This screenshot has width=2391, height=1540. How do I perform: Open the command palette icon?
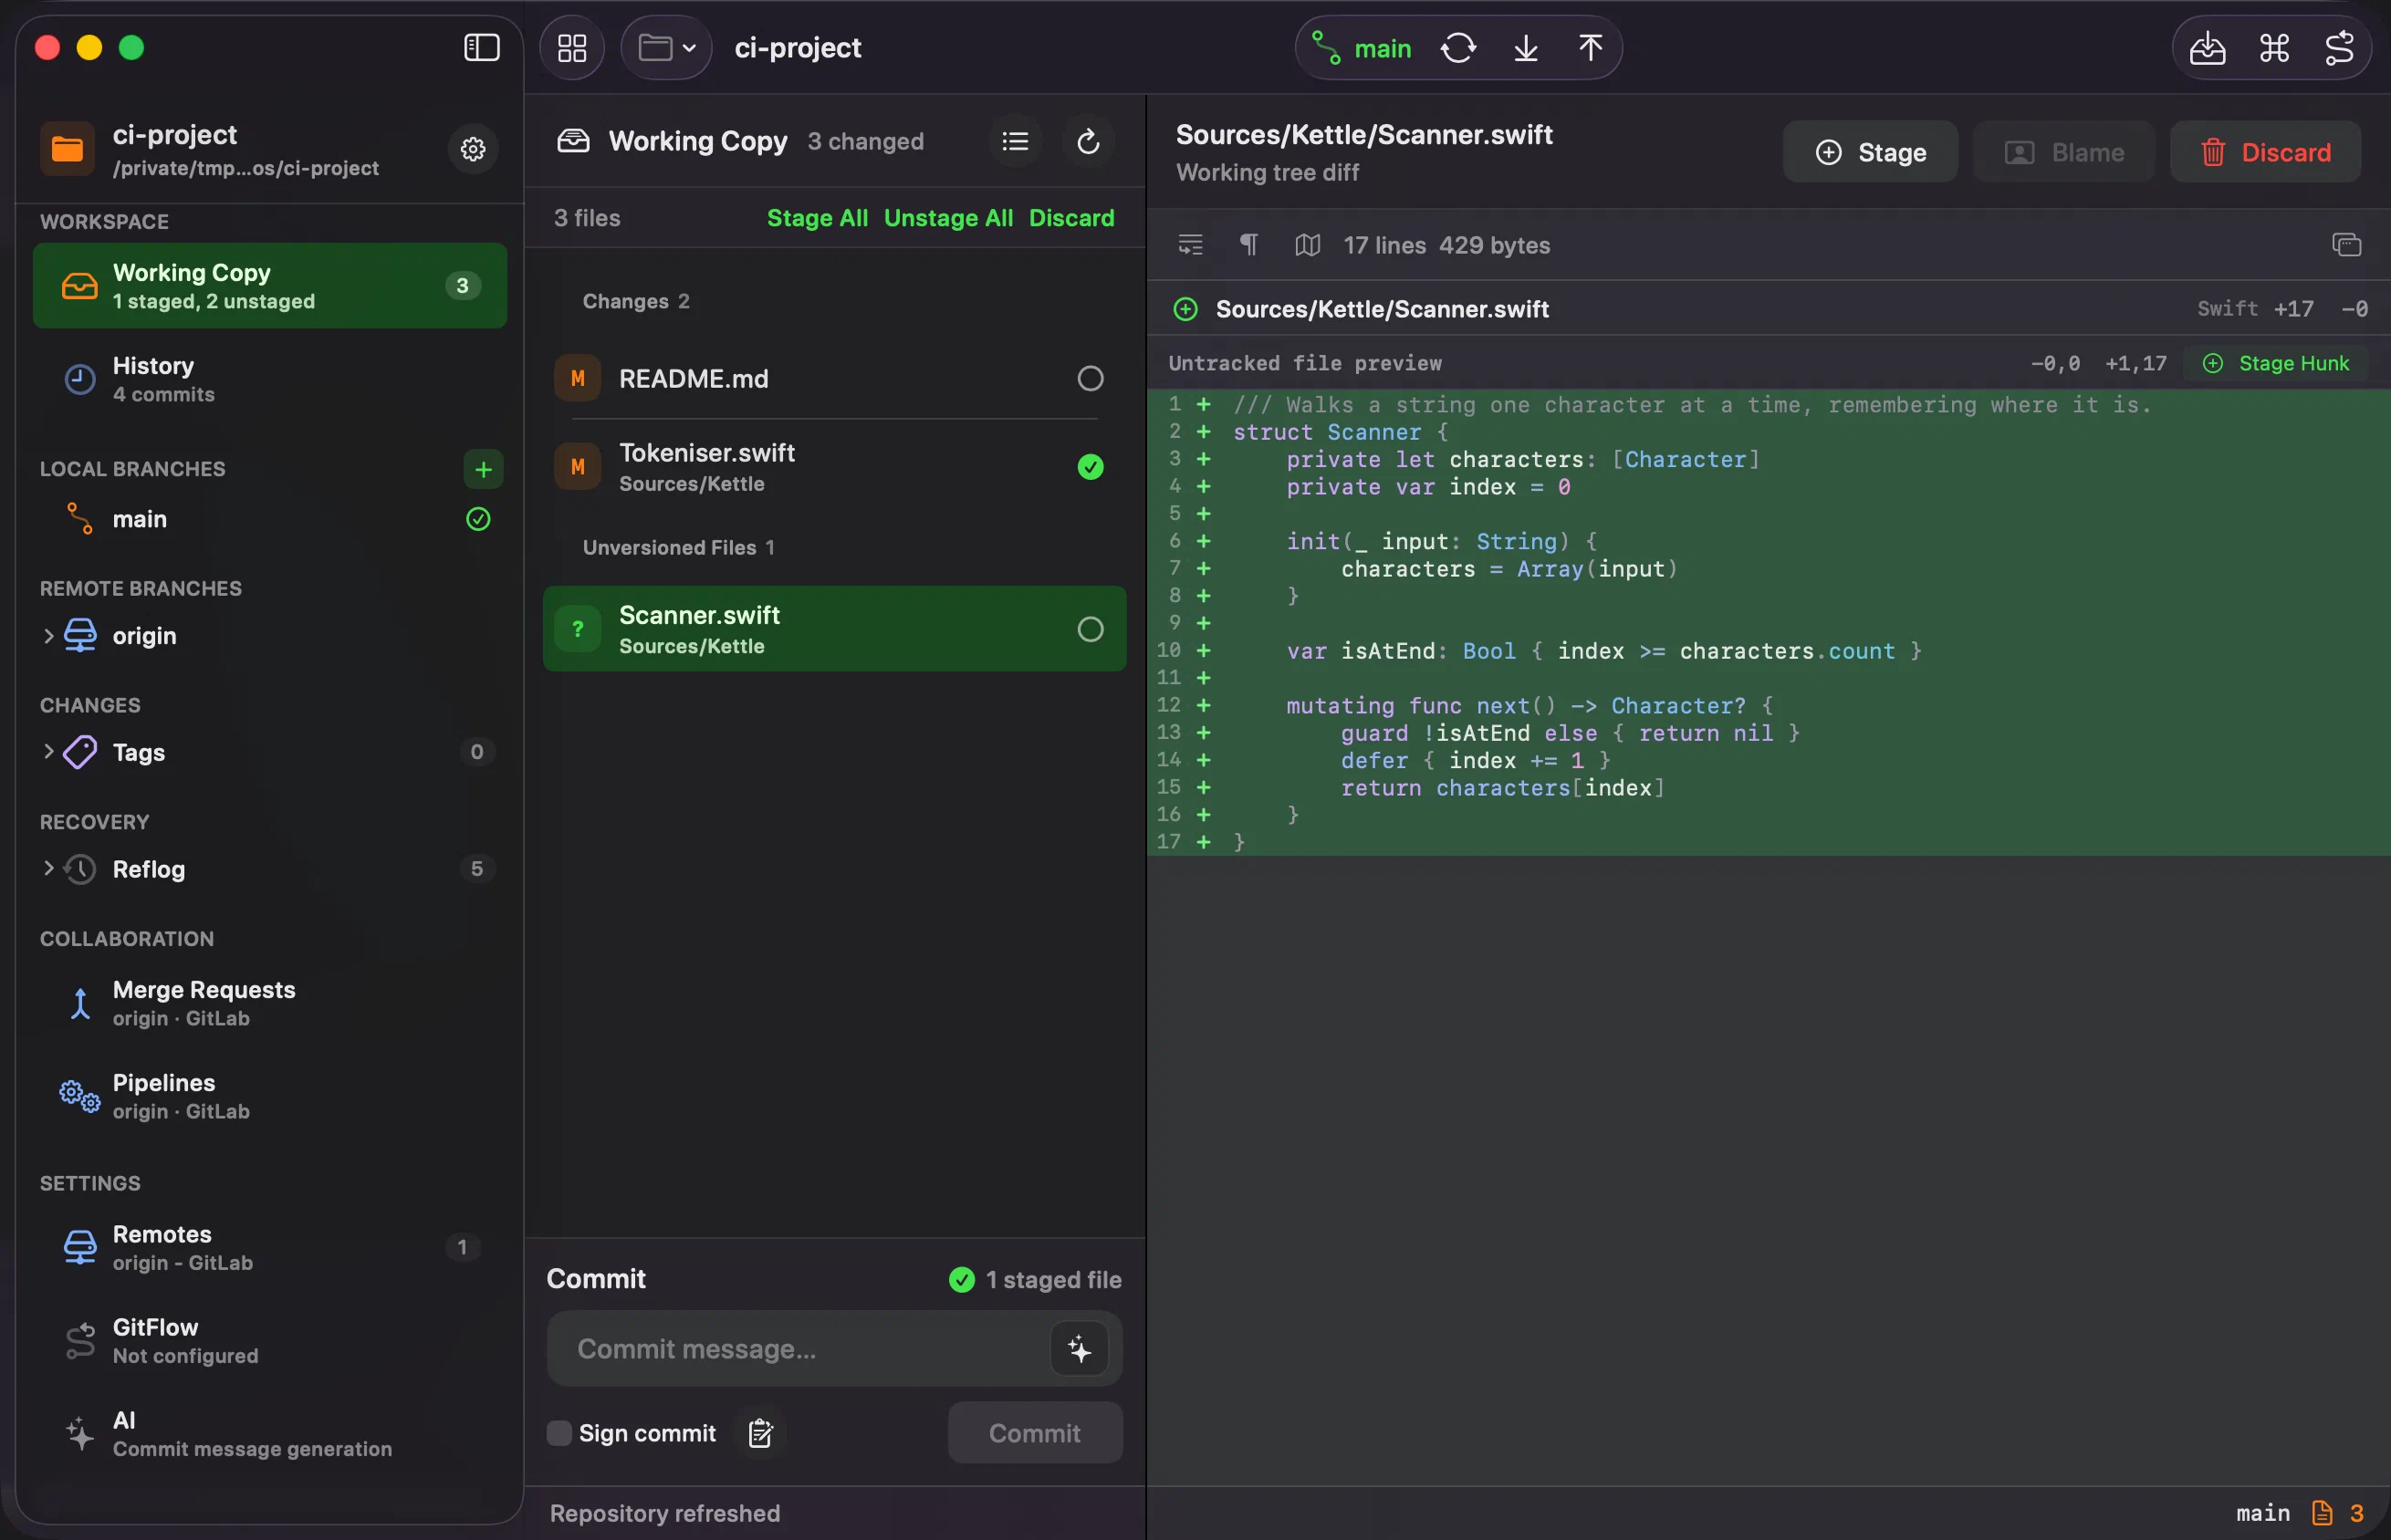click(2274, 48)
